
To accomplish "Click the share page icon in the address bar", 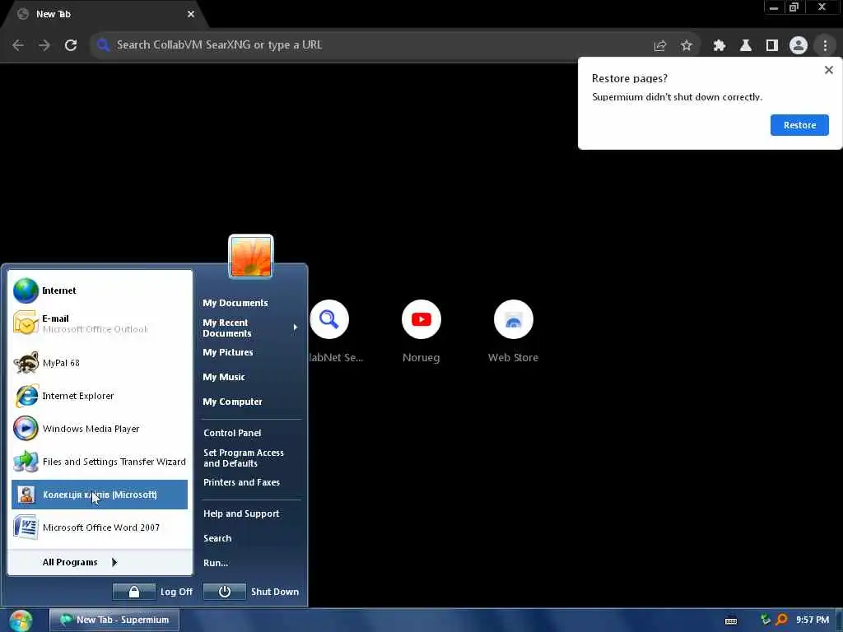I will 660,46.
